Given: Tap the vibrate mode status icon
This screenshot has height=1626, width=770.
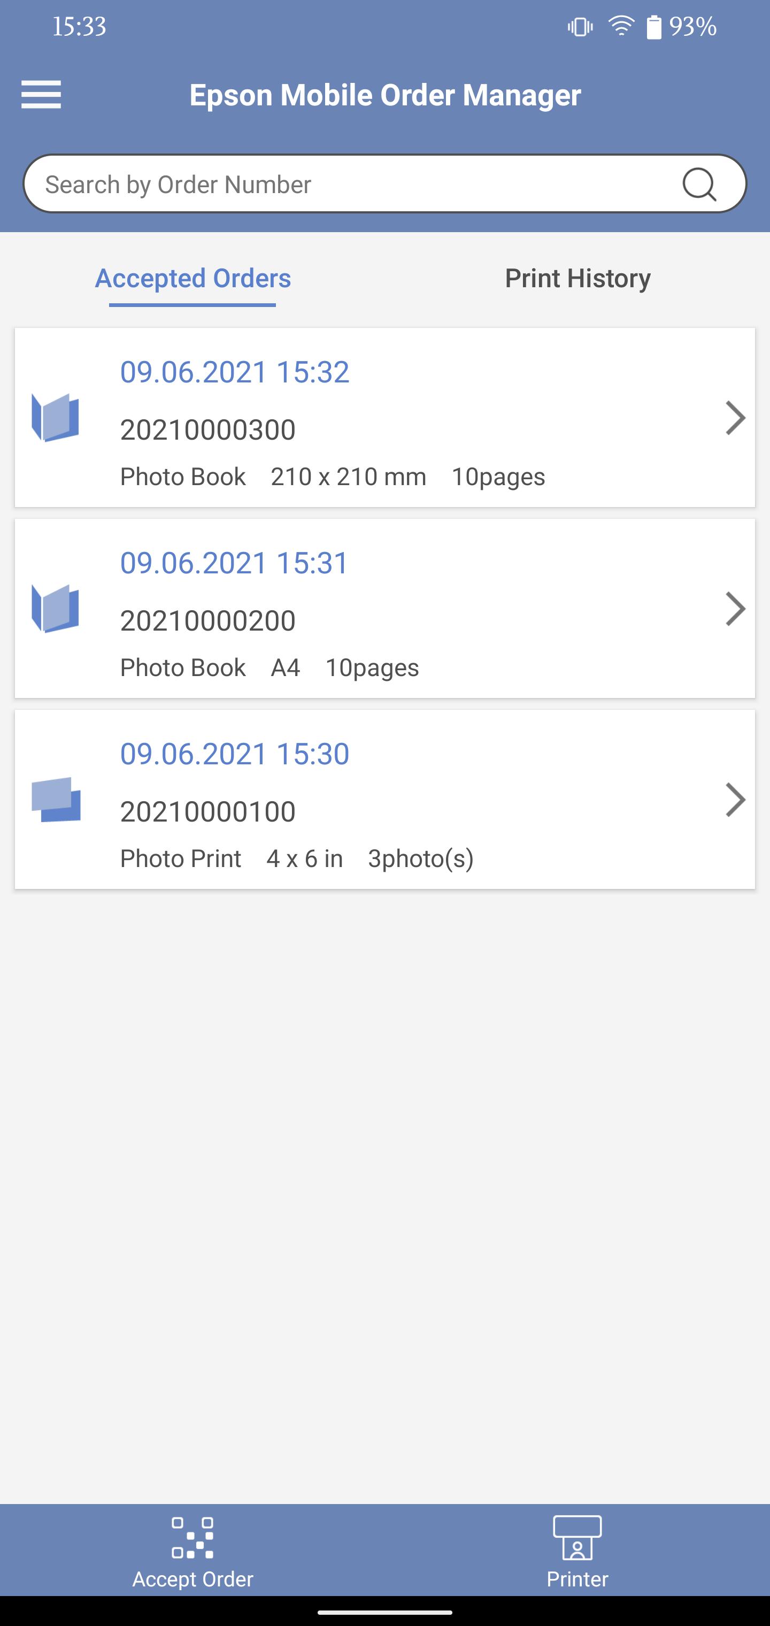Looking at the screenshot, I should 580,27.
